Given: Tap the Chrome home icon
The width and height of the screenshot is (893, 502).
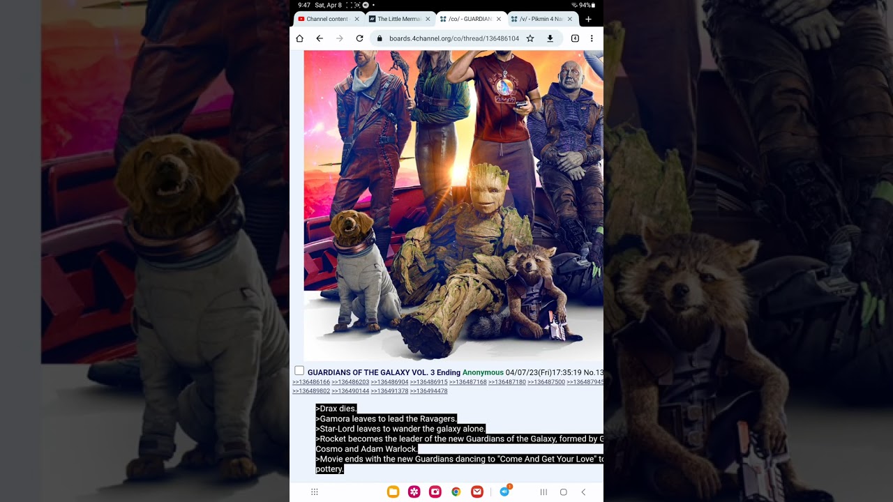Looking at the screenshot, I should 299,38.
